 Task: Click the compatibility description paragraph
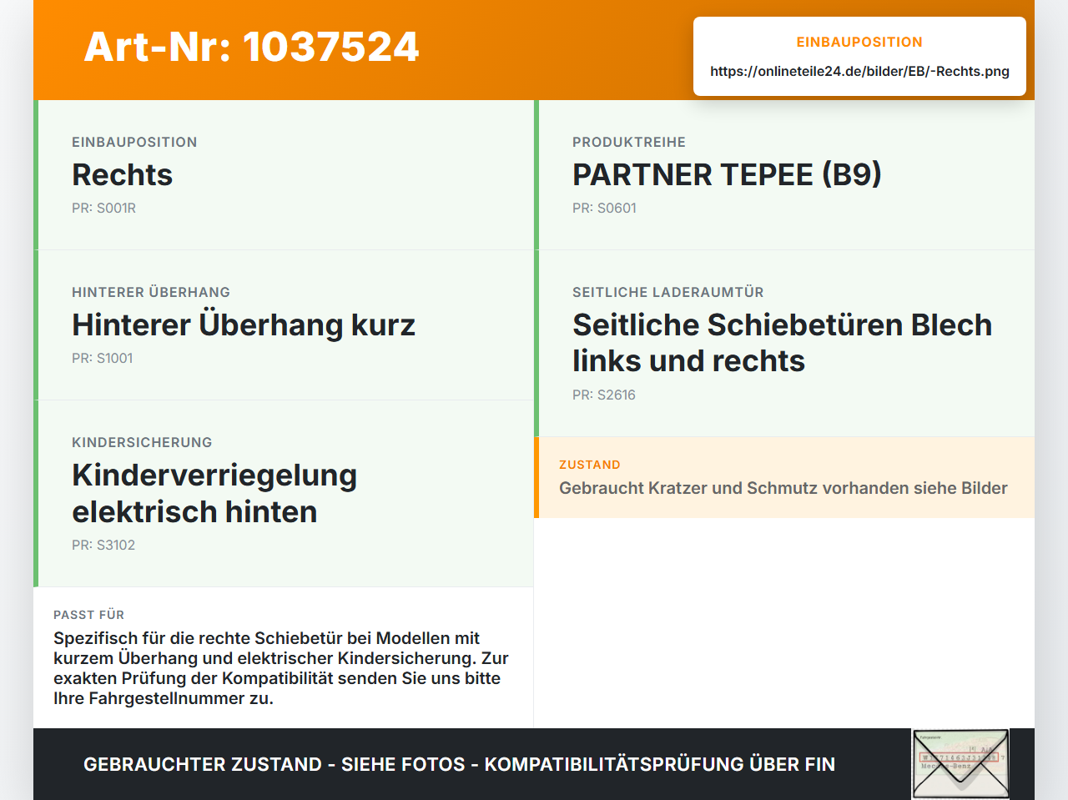pos(281,668)
